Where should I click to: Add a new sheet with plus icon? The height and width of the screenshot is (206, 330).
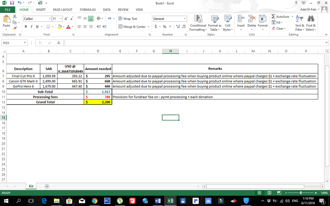point(47,186)
